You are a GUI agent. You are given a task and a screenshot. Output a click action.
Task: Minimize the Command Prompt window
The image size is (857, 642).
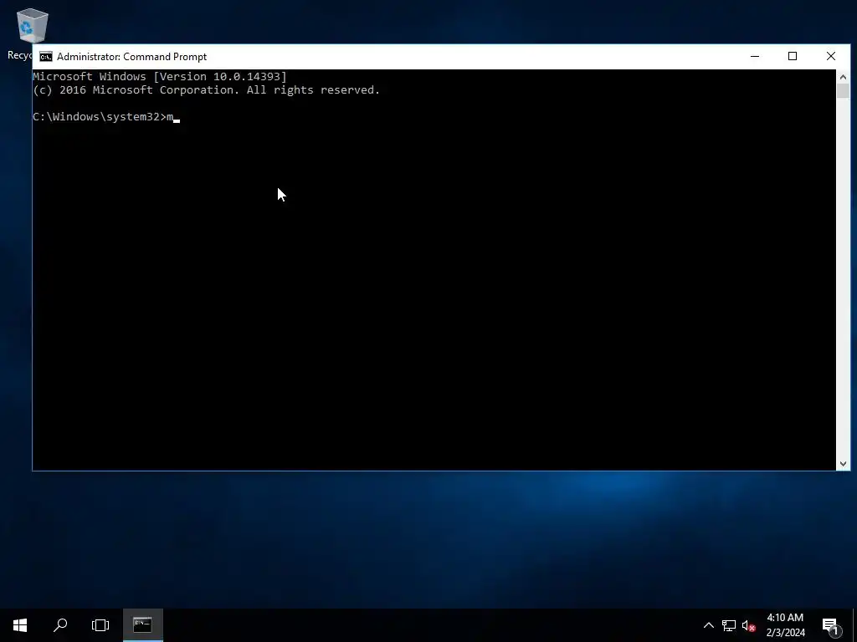[755, 56]
